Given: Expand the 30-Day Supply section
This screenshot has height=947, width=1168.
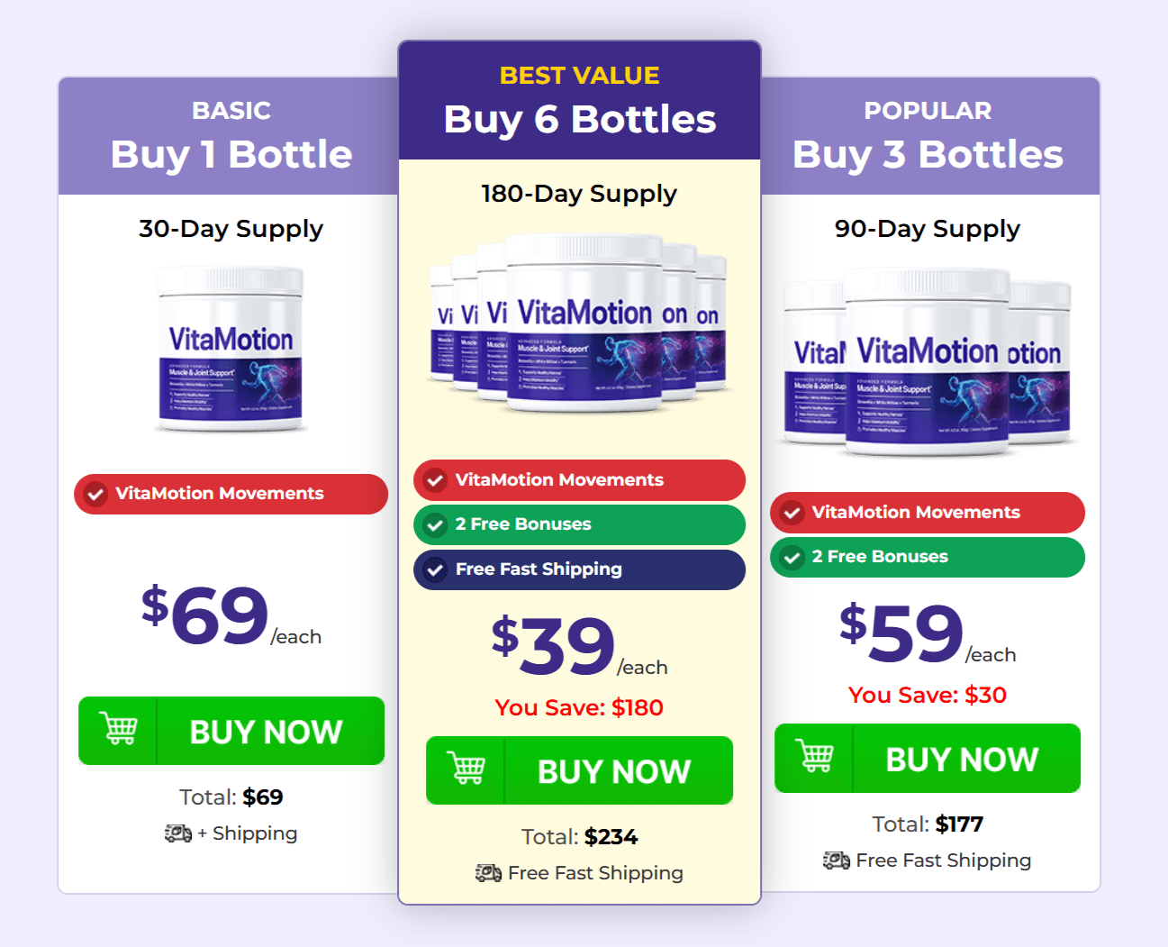Looking at the screenshot, I should (x=231, y=229).
